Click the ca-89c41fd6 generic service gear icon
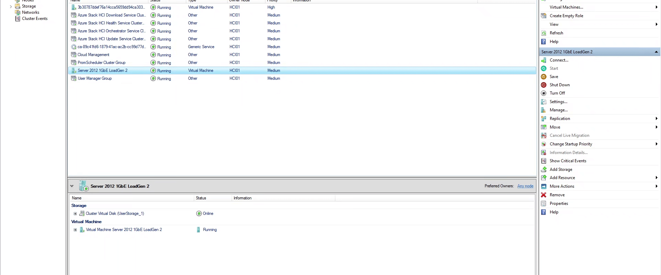Viewport: 661px width, 275px height. 73,47
